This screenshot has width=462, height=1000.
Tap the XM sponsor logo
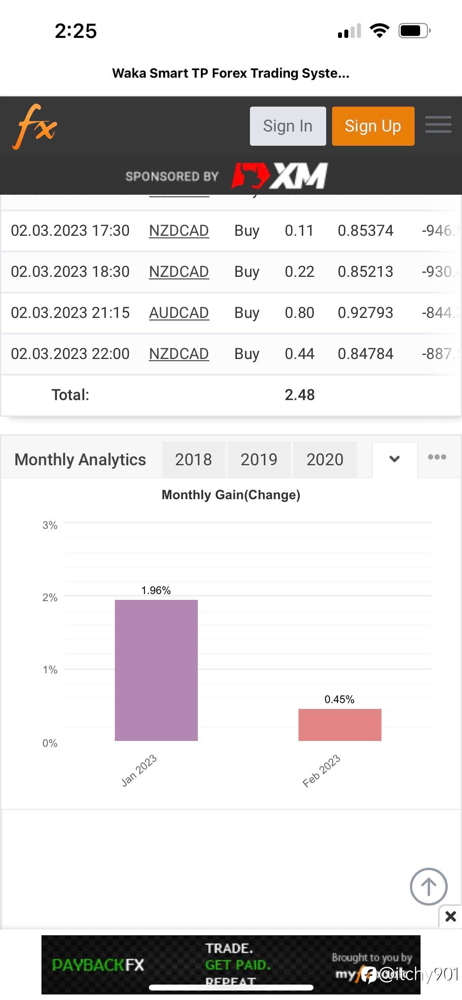tap(280, 176)
